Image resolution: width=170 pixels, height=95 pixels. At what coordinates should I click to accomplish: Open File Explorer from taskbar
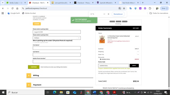61,92
